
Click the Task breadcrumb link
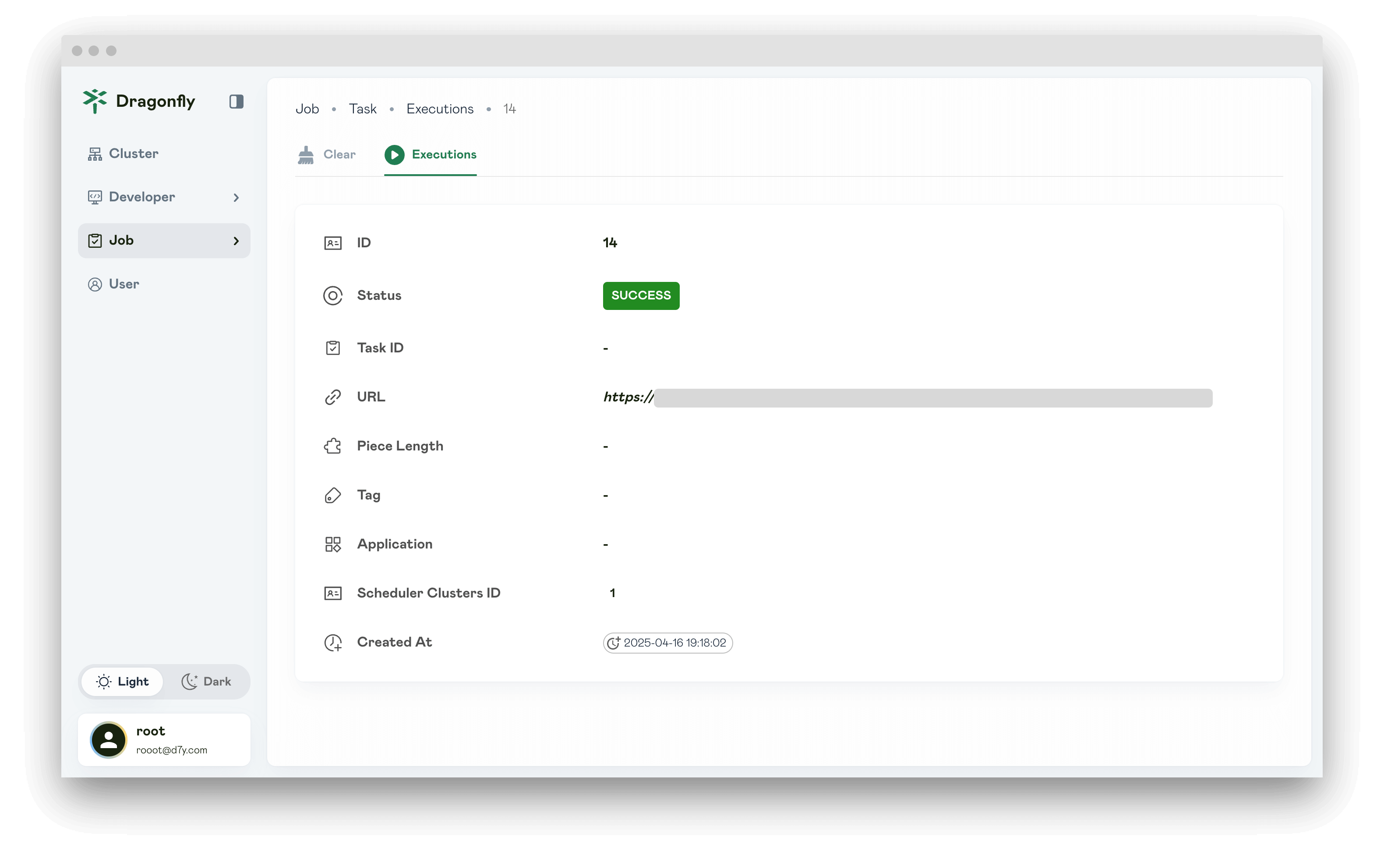click(362, 109)
